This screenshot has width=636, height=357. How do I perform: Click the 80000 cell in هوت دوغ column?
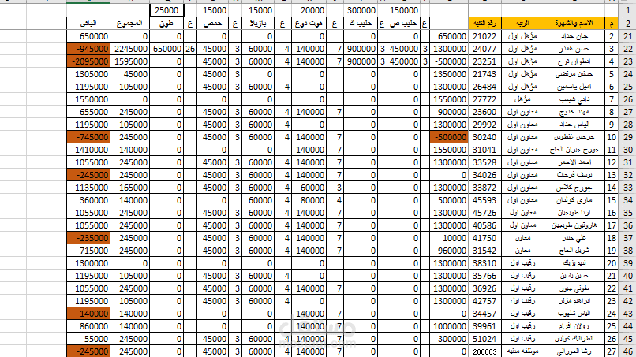pyautogui.click(x=309, y=200)
